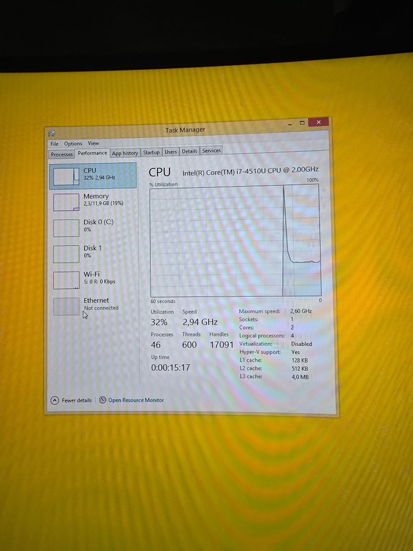Open the File menu
This screenshot has height=551, width=413.
tap(54, 144)
